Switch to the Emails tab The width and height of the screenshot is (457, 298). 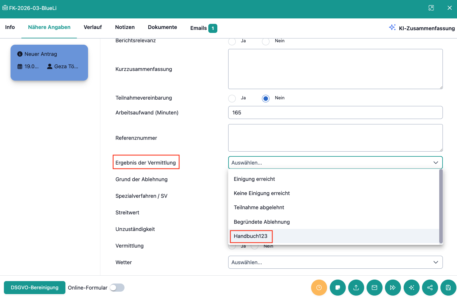point(203,28)
